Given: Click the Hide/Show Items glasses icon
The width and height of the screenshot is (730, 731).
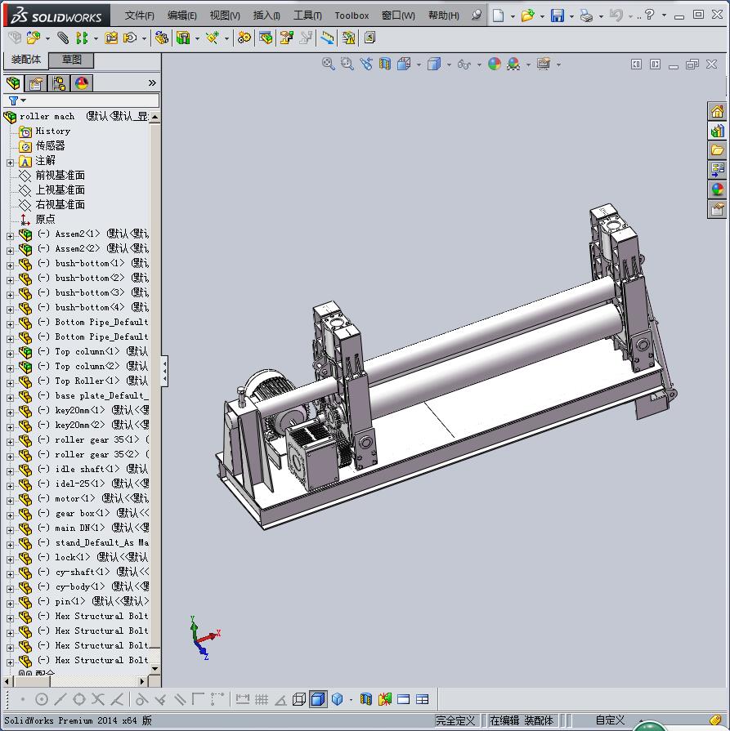Looking at the screenshot, I should 464,65.
